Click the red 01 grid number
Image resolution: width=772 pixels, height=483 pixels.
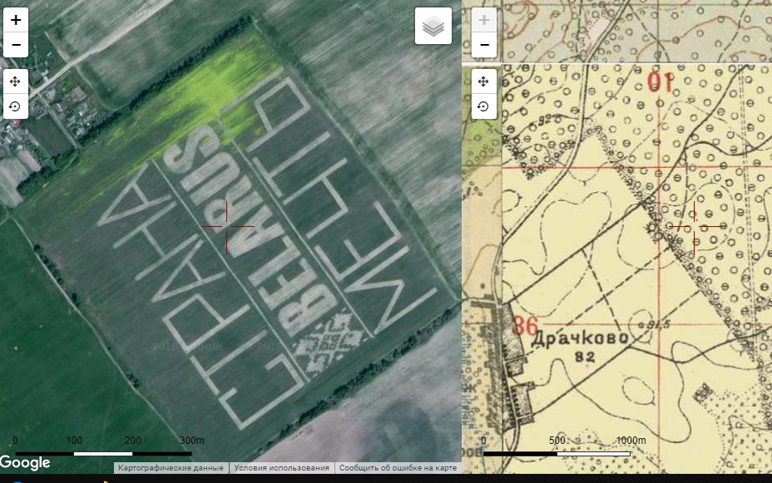coord(660,81)
